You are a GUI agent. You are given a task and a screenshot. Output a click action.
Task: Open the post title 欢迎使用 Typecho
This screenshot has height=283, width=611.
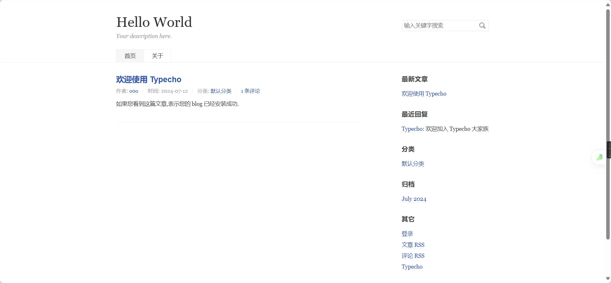(149, 79)
